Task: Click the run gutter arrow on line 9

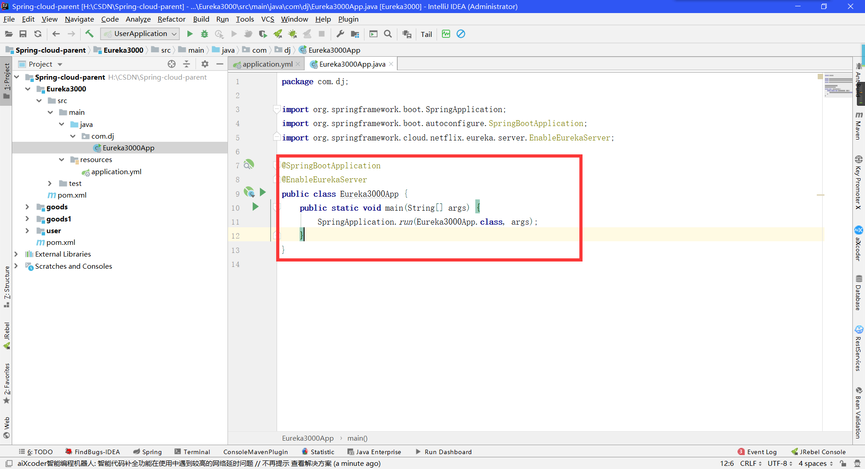Action: click(x=263, y=192)
